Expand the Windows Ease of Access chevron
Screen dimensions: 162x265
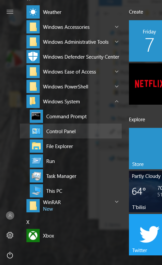(117, 72)
